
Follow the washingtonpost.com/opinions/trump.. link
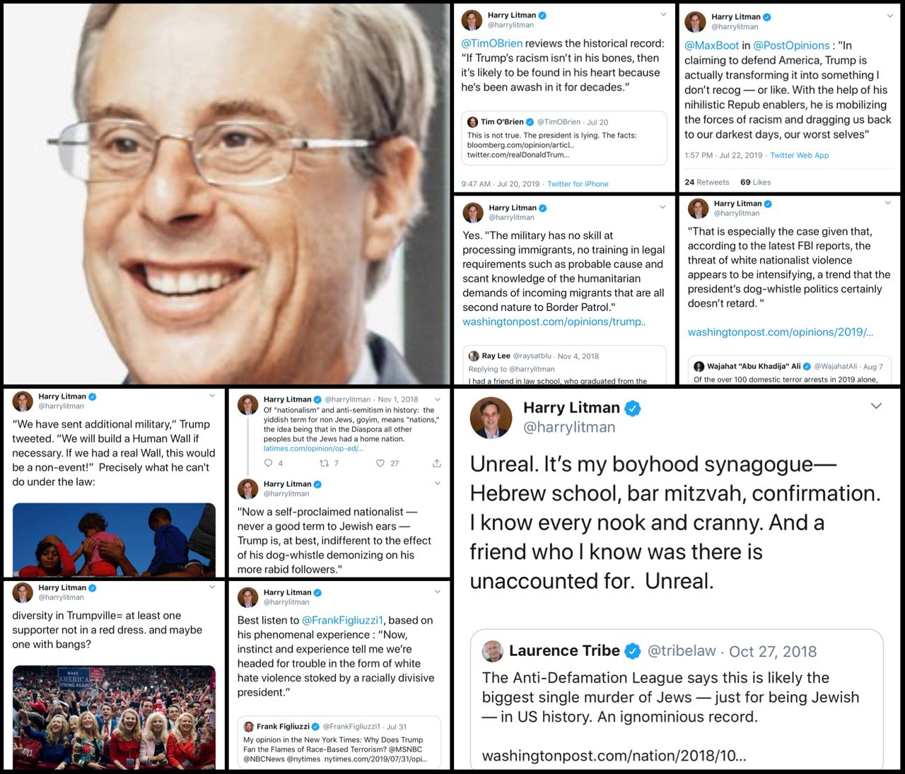(x=554, y=322)
